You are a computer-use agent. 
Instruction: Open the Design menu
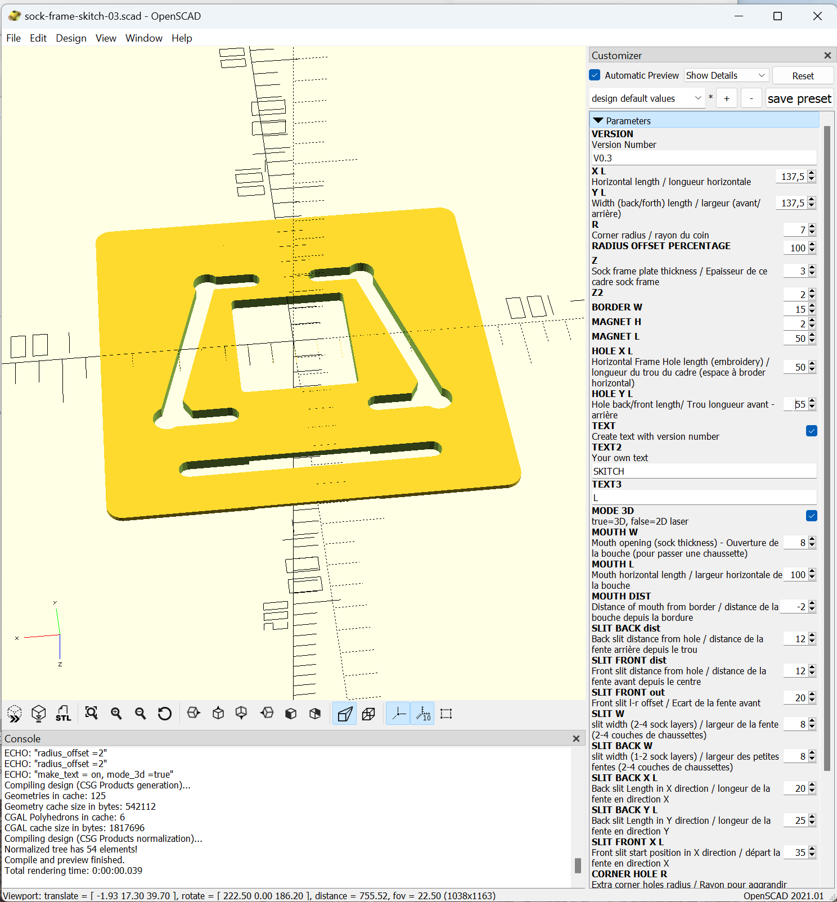point(71,38)
